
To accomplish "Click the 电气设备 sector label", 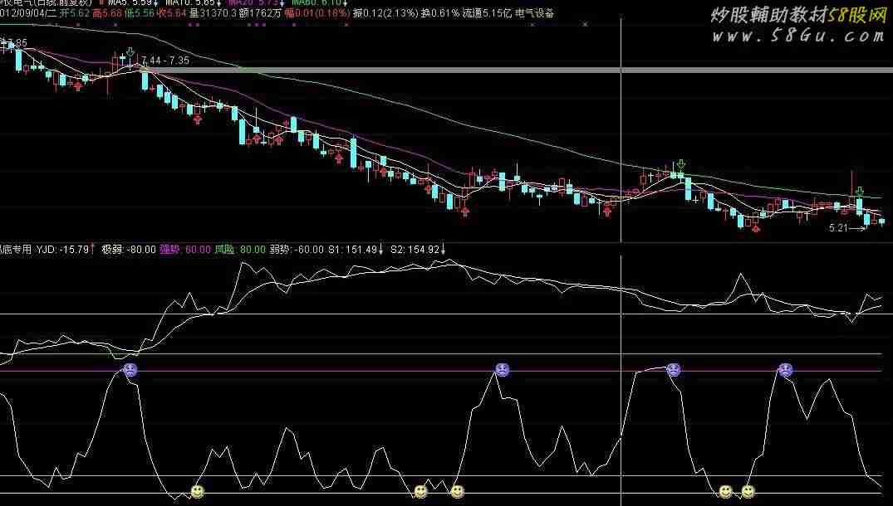I will click(x=534, y=13).
